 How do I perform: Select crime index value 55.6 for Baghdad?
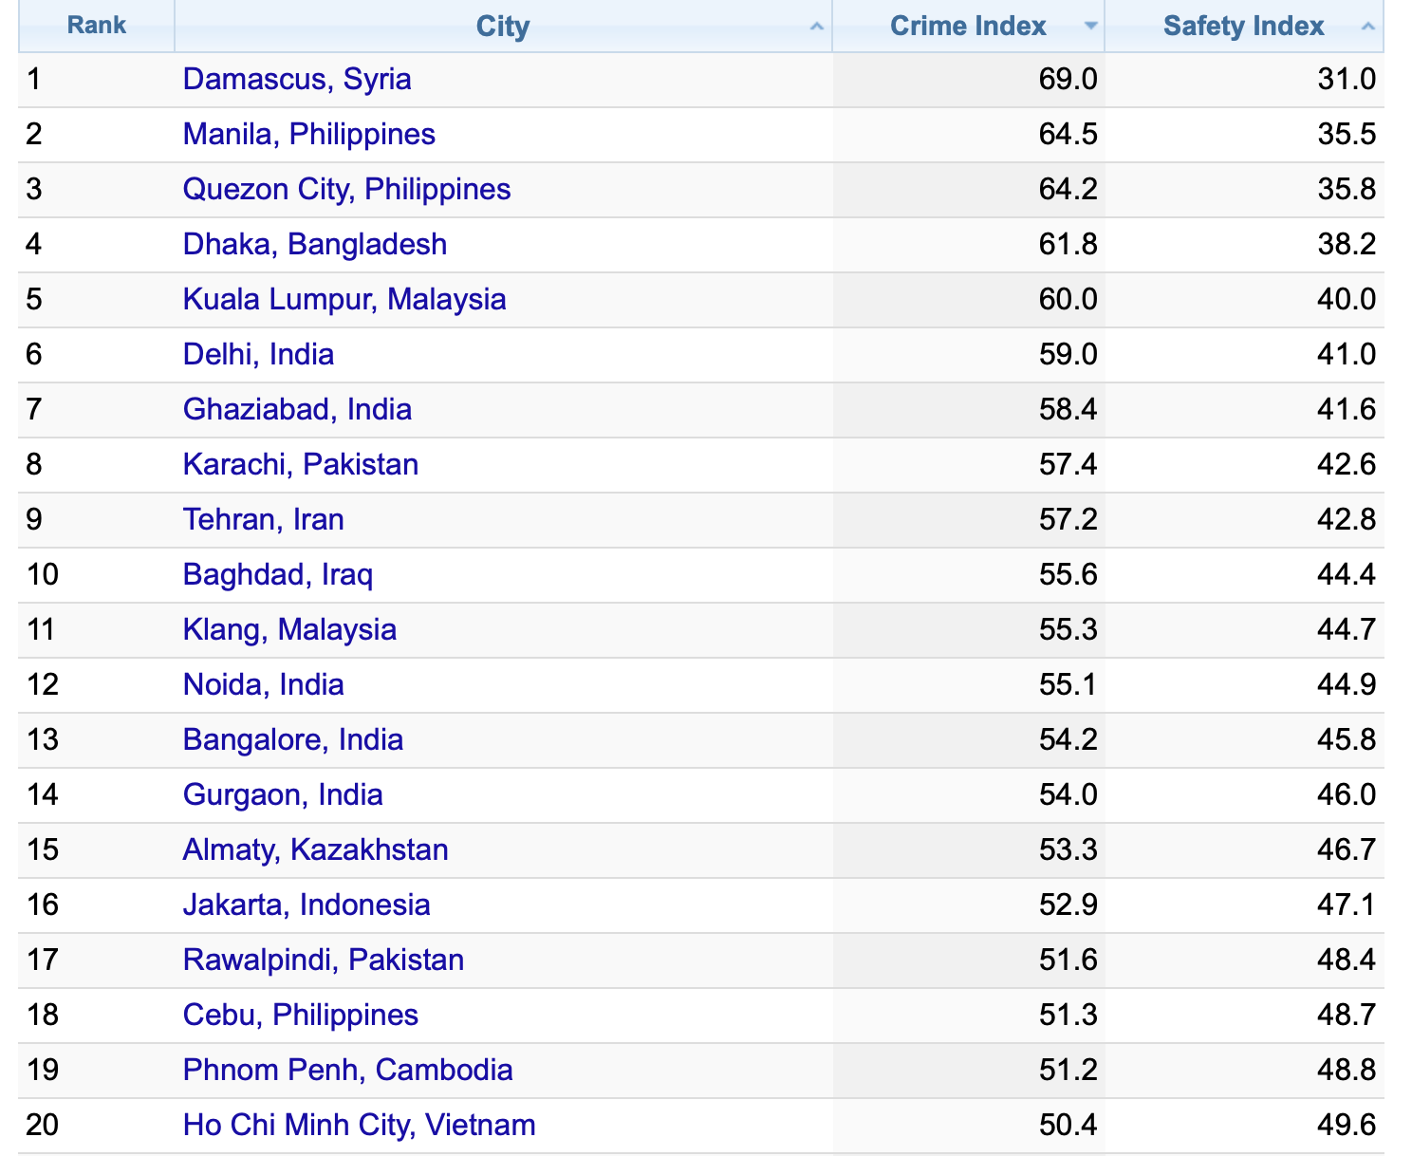pos(1068,574)
